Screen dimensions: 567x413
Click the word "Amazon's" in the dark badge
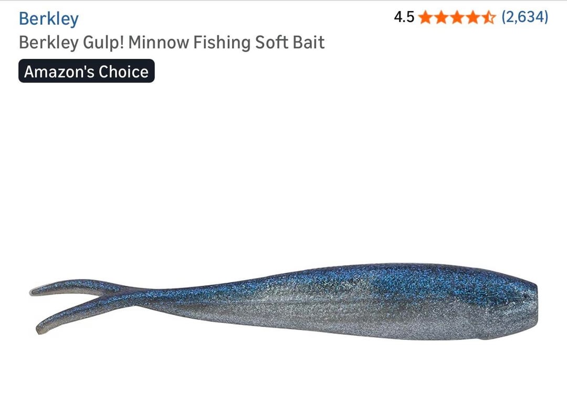(x=60, y=71)
